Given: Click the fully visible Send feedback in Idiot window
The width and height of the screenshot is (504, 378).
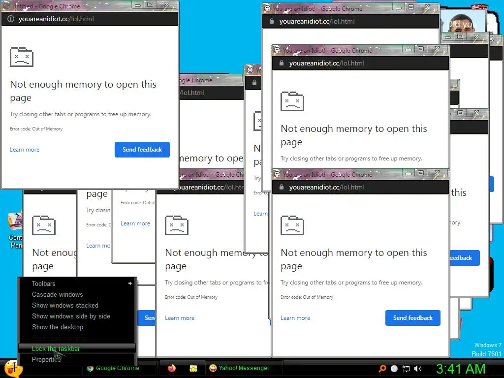Looking at the screenshot, I should [413, 318].
